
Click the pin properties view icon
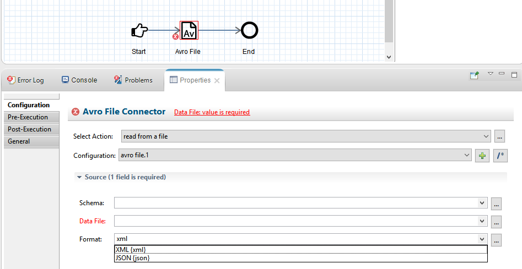(475, 75)
